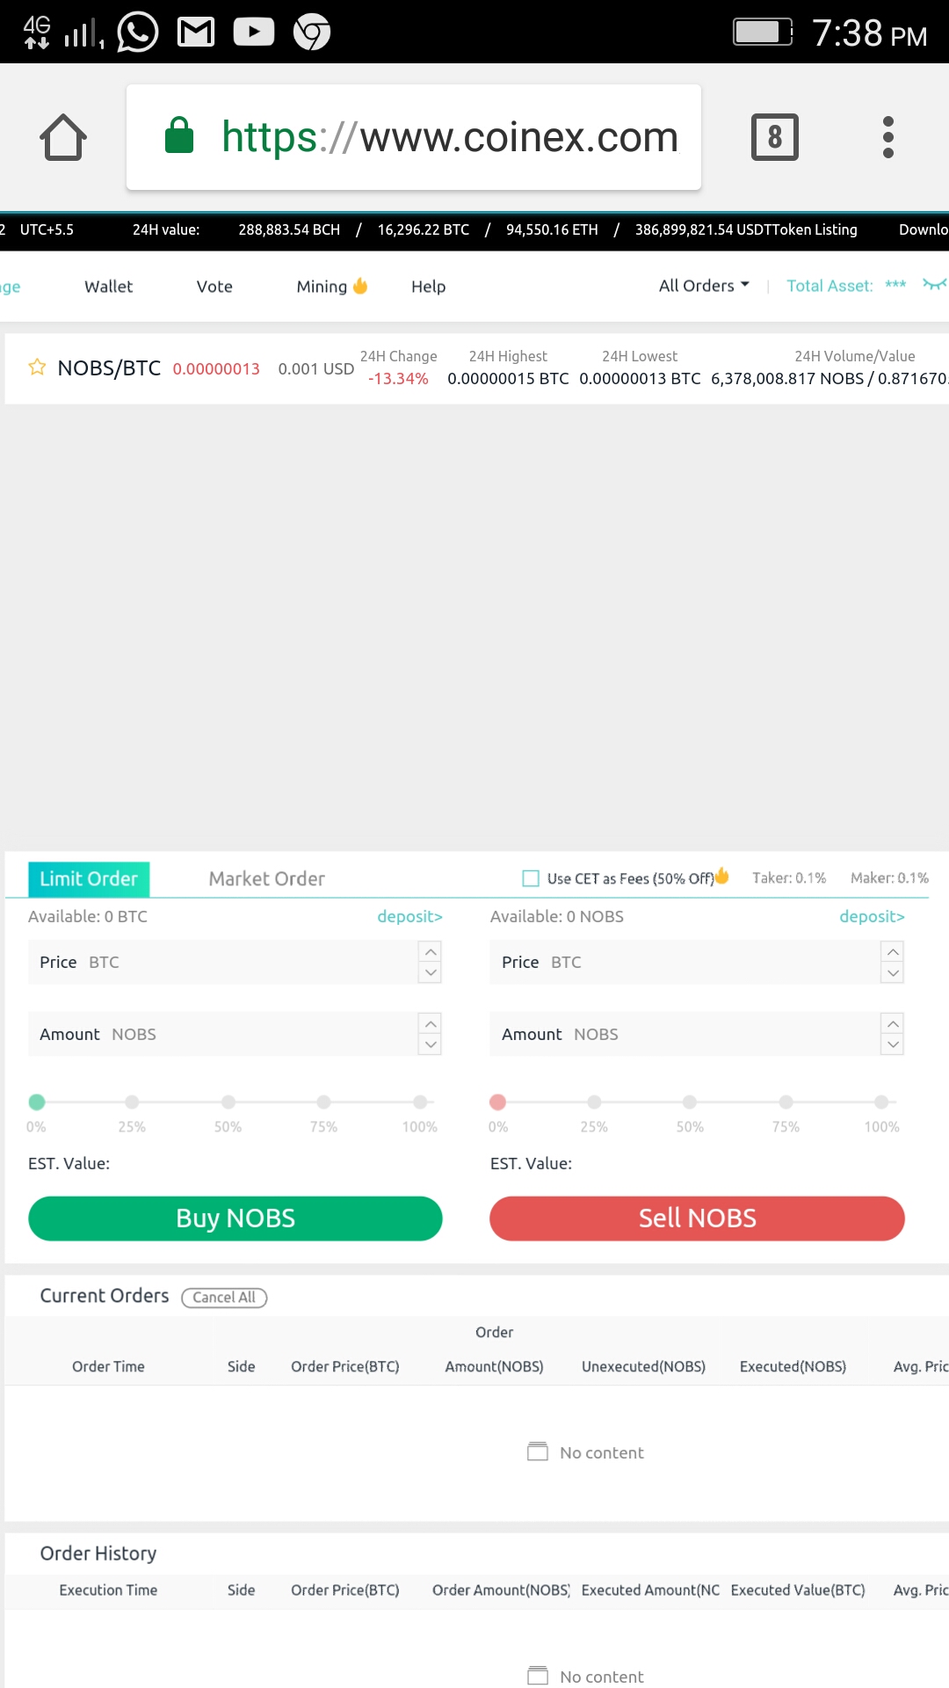
Task: Open the Vote menu item
Action: (x=214, y=287)
